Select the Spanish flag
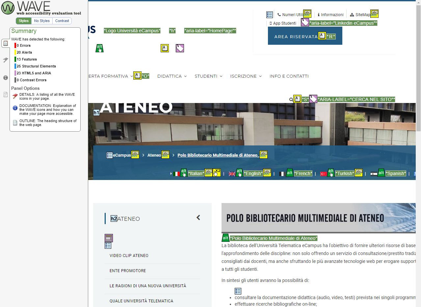Image resolution: width=421 pixels, height=307 pixels. (x=374, y=174)
